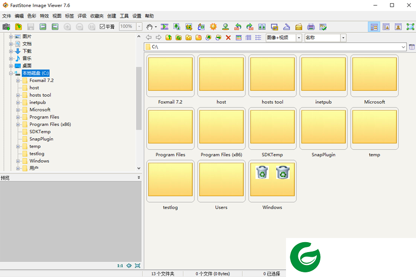
Task: Select the inetpub folder in tree
Action: pos(37,102)
